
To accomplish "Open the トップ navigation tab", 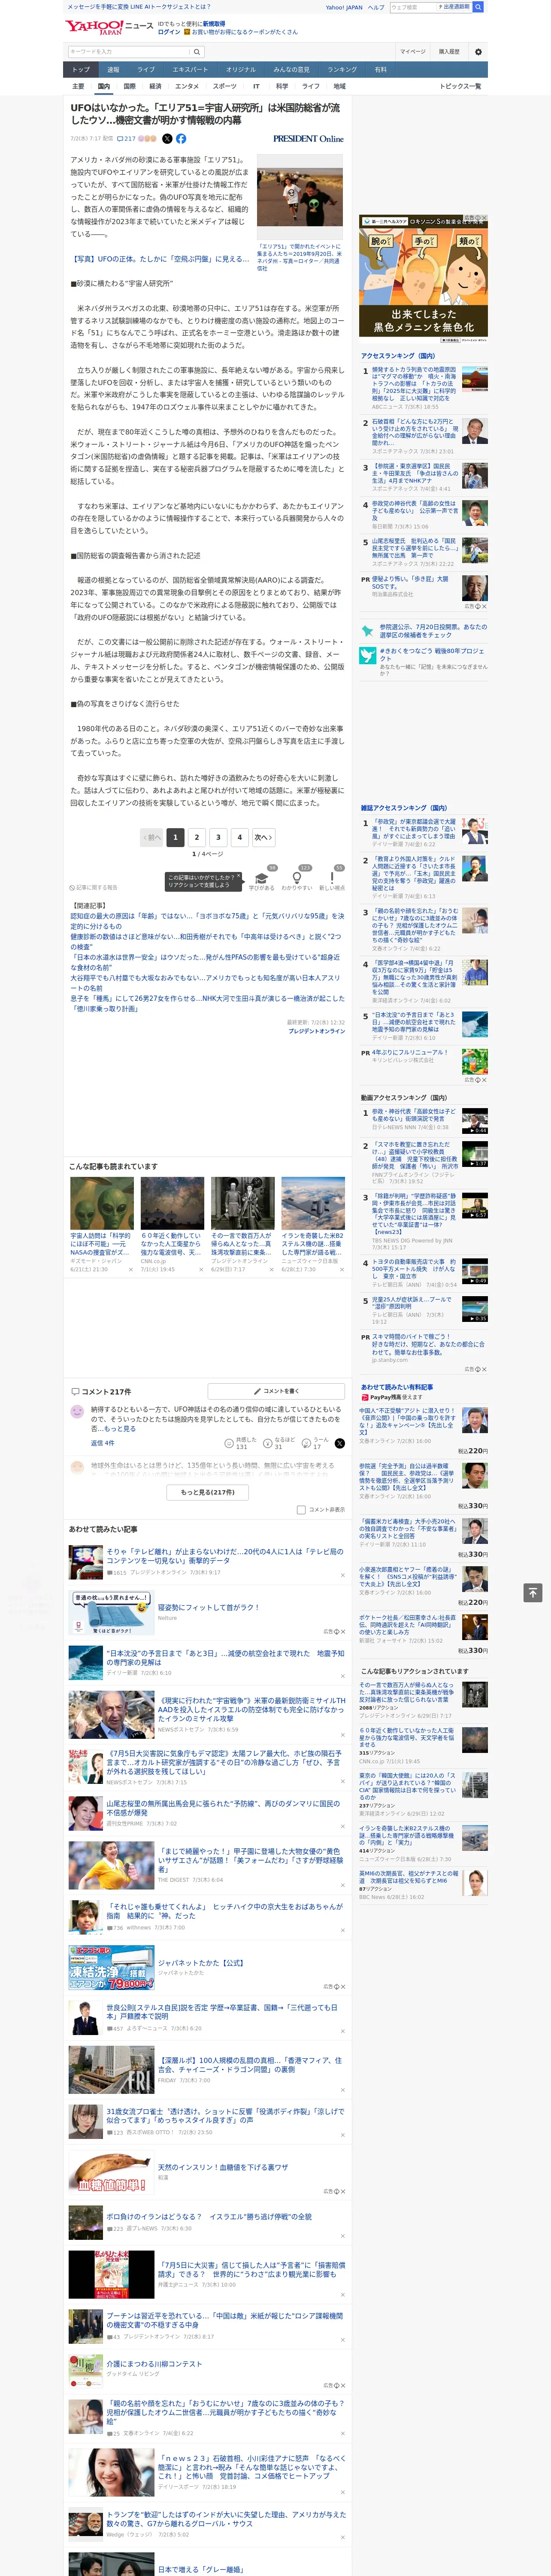I will (x=81, y=69).
